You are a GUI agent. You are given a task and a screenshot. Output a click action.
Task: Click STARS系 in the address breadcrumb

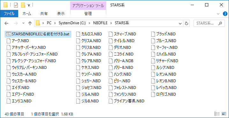122,23
